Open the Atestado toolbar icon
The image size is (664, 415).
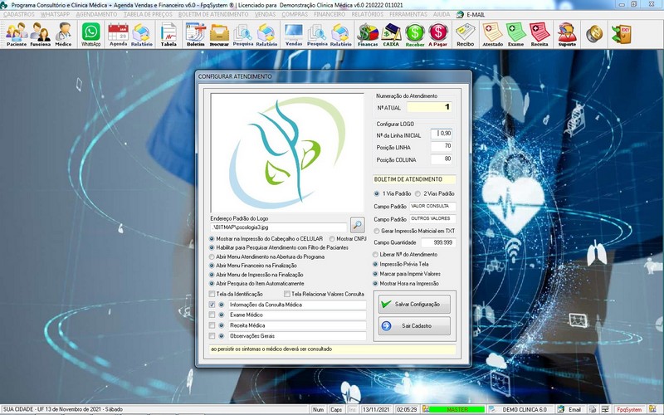point(492,34)
